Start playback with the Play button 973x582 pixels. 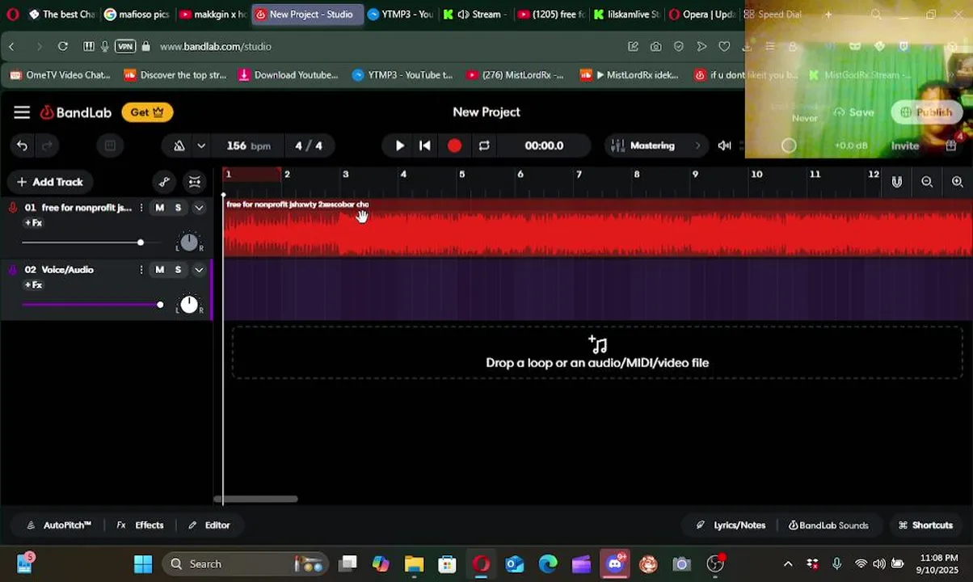[399, 145]
